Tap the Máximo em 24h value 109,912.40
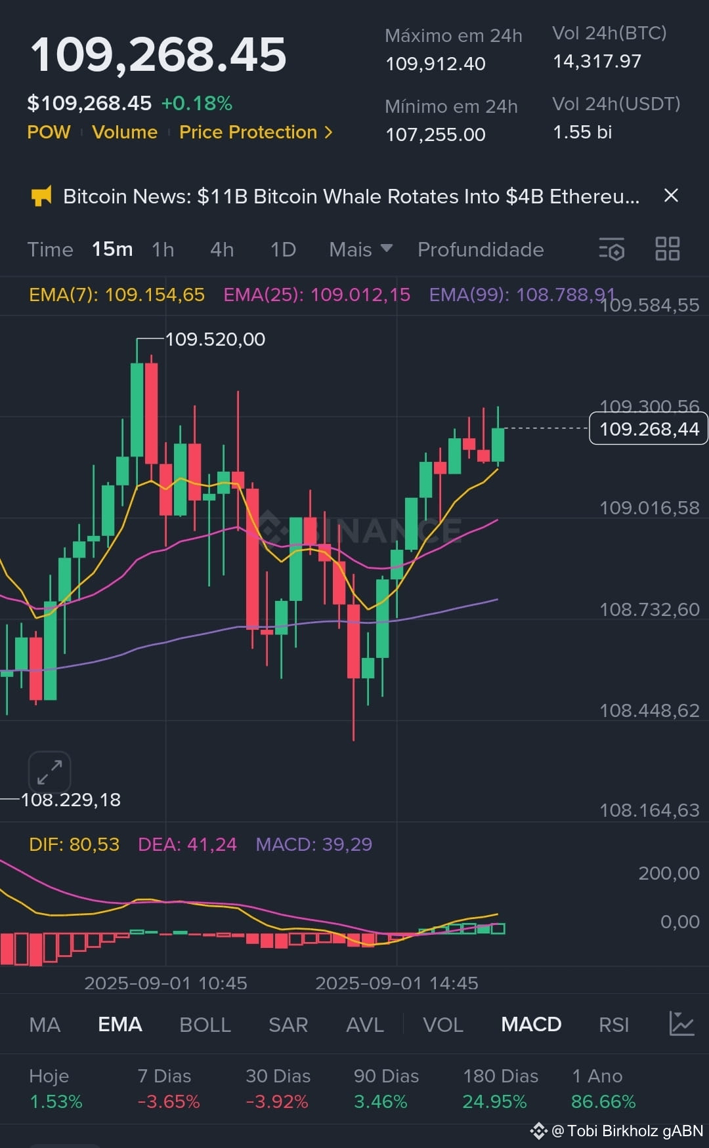 435,64
